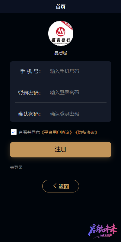Click the 启航未来 calligraphy graphic
Viewport: 121px width, 242px height.
pos(103,231)
